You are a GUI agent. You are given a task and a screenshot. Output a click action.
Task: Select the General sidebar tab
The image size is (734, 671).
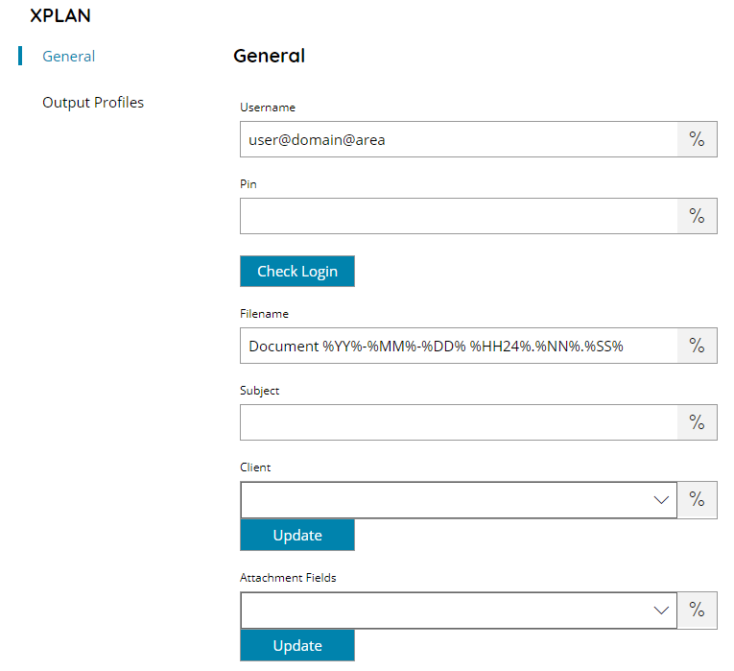[68, 57]
